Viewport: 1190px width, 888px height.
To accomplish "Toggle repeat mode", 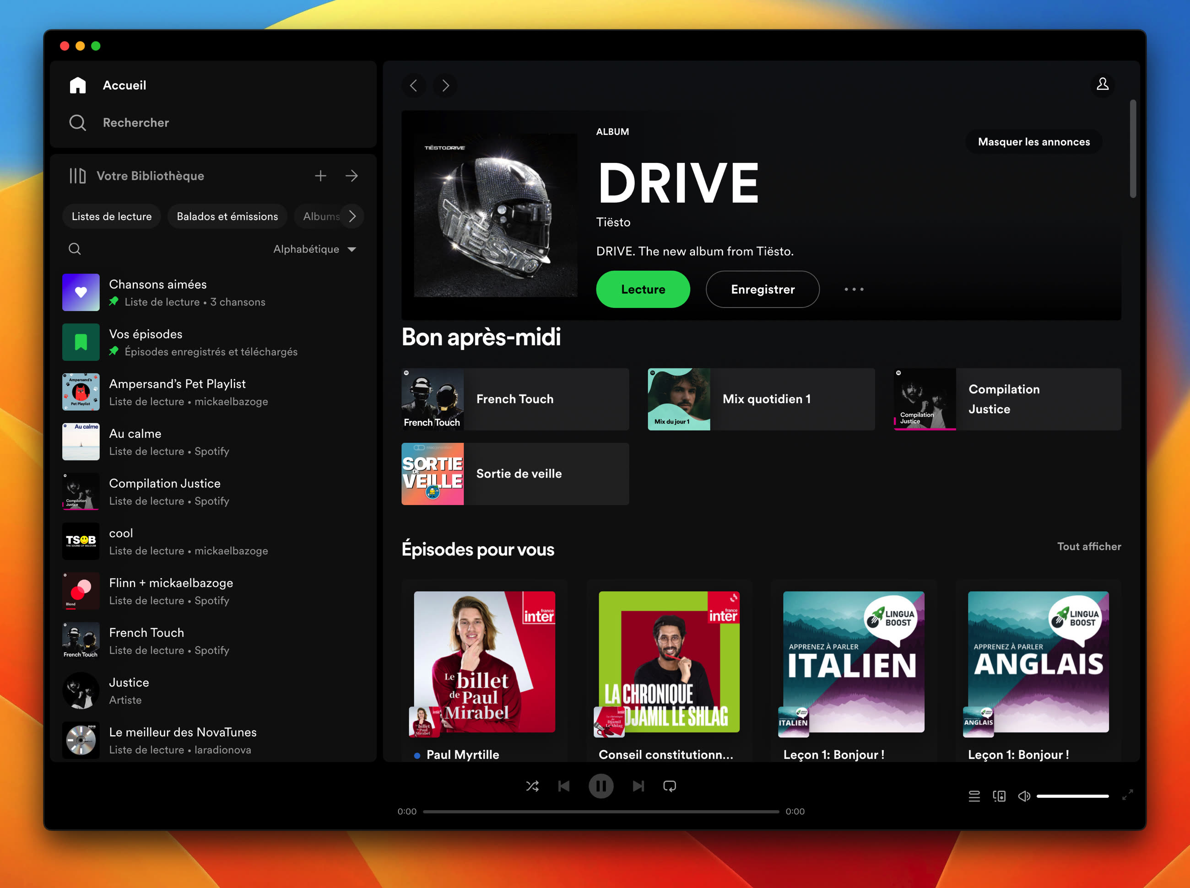I will (670, 786).
